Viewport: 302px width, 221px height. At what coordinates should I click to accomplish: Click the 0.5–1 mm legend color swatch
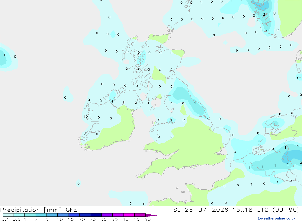point(19,215)
